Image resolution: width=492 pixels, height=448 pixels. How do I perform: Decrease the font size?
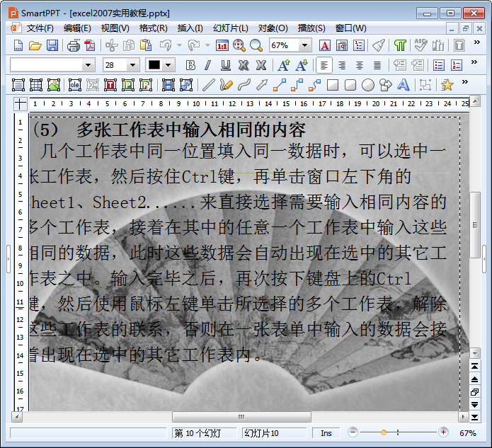302,65
